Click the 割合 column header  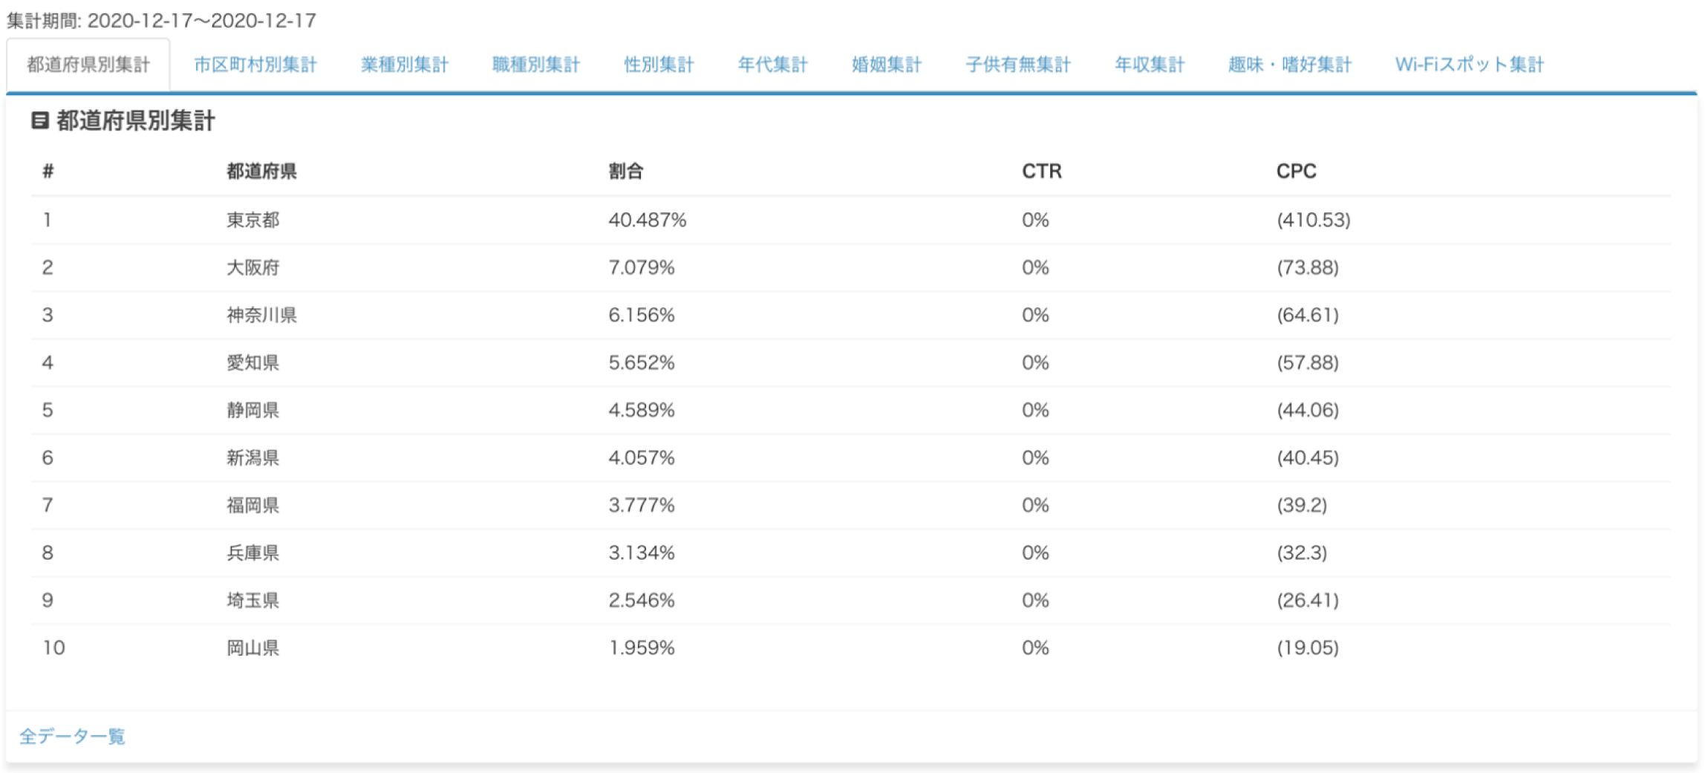625,172
